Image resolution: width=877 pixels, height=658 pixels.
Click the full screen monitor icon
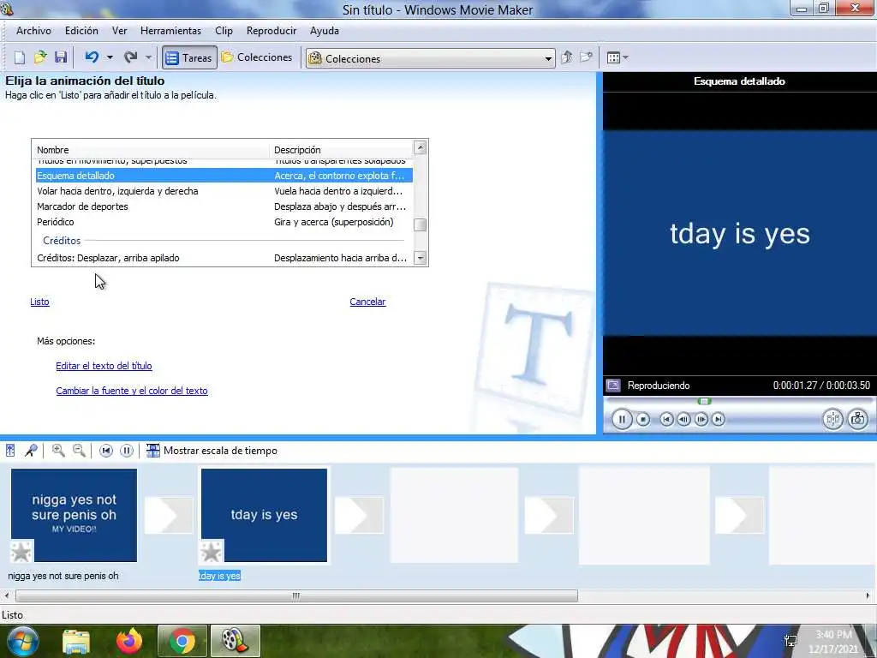point(613,386)
